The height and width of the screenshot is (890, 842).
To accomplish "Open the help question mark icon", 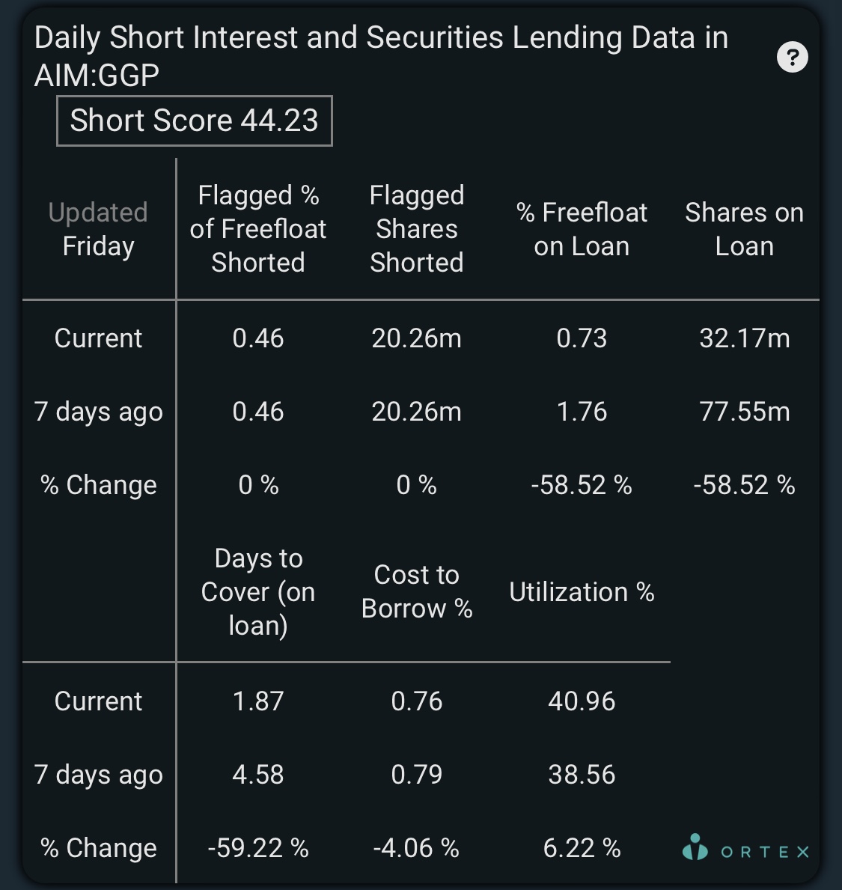I will (x=792, y=57).
